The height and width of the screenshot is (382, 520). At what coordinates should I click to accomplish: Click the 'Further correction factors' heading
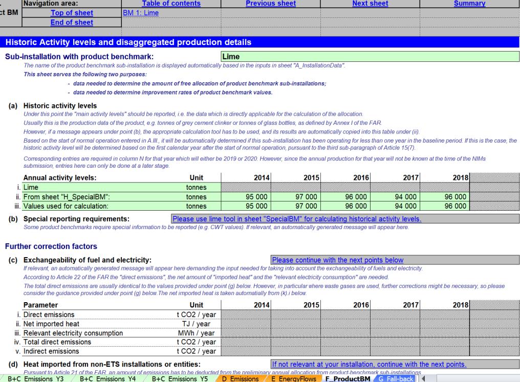(x=51, y=246)
